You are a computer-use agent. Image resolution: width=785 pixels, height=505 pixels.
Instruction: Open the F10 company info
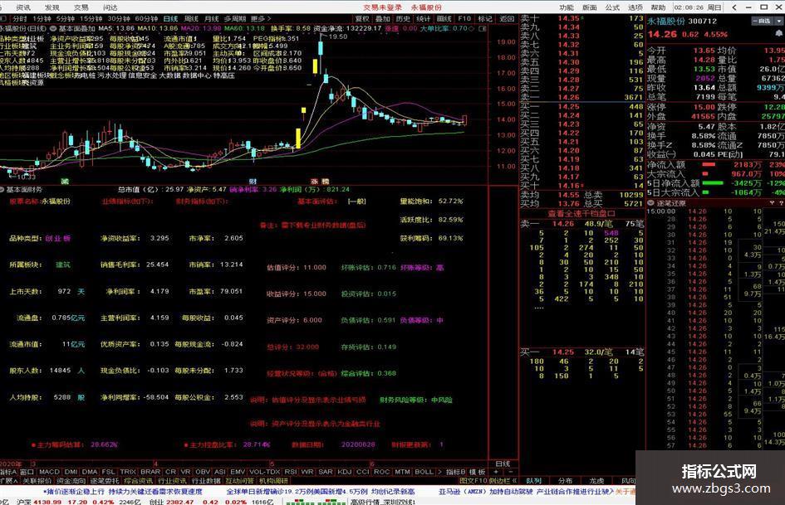[464, 18]
